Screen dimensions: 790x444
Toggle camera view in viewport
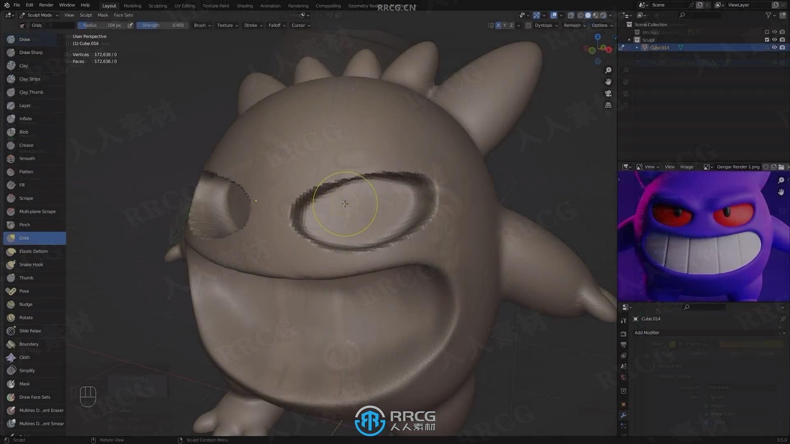pos(608,93)
